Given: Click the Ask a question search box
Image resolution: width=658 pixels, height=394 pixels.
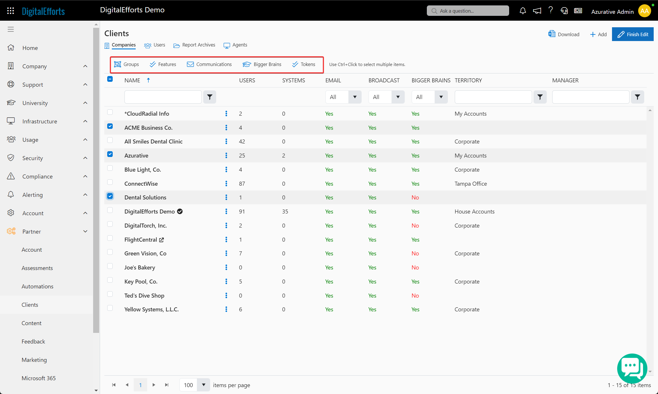Looking at the screenshot, I should pyautogui.click(x=468, y=11).
